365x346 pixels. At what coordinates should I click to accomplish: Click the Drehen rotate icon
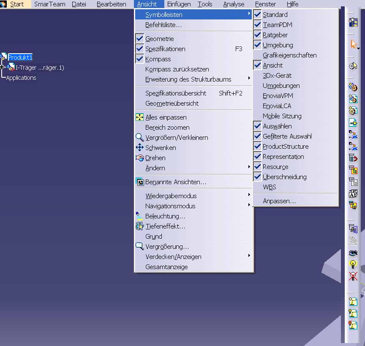click(140, 158)
